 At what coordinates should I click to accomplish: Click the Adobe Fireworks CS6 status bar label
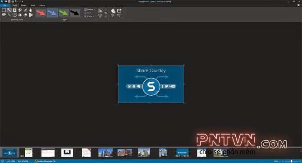(x=47, y=161)
